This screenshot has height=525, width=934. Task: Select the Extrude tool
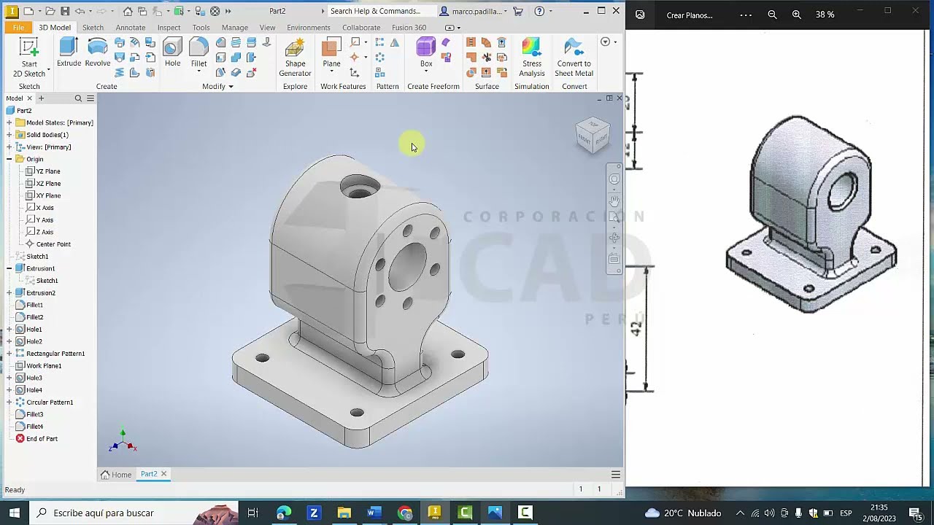pos(69,52)
